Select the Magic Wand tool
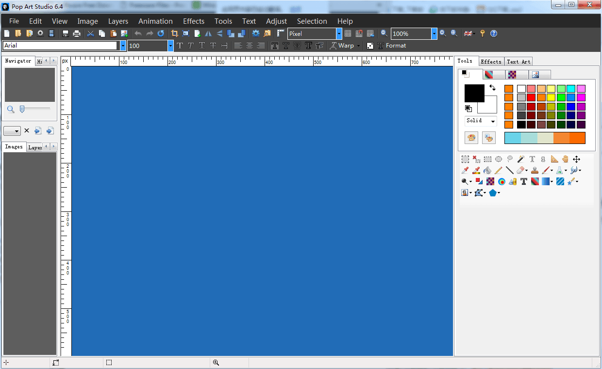The height and width of the screenshot is (369, 602). (521, 159)
